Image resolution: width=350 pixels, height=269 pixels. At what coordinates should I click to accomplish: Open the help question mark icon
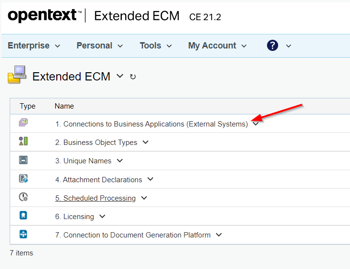tap(272, 46)
